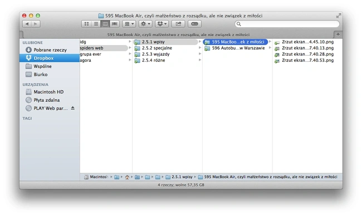Select file Zrzut ekran…4.45.10.png
Screen dimensions: 362x216
tap(307, 42)
